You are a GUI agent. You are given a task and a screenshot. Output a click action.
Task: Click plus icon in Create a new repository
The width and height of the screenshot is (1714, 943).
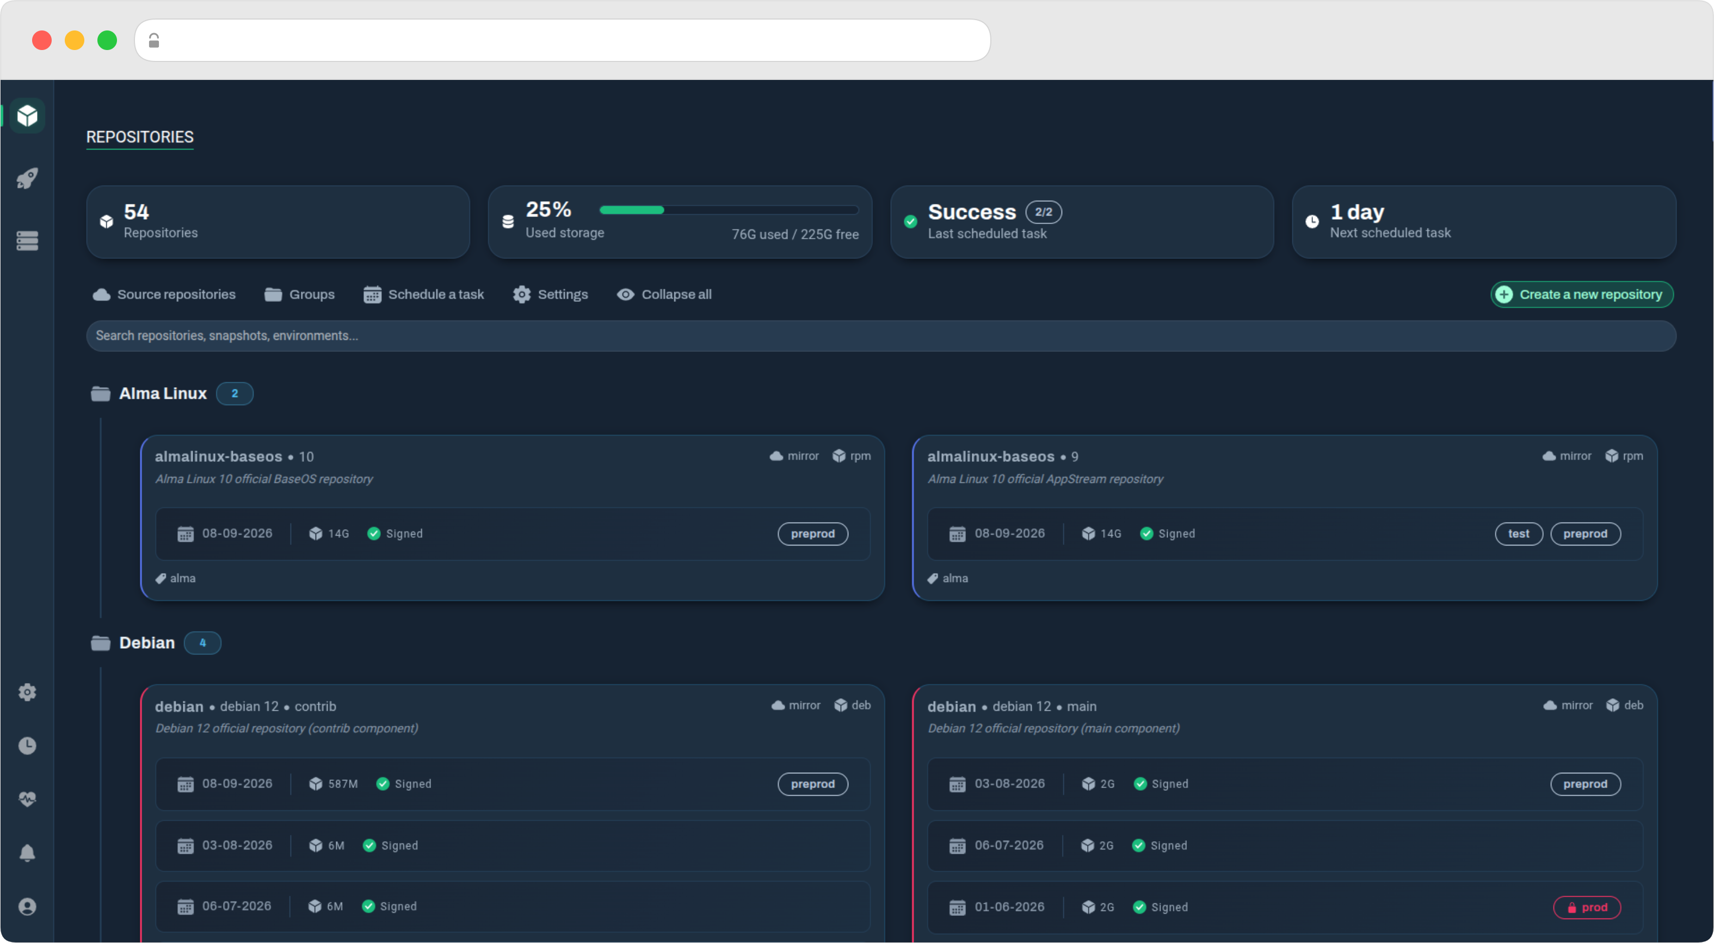(1505, 295)
